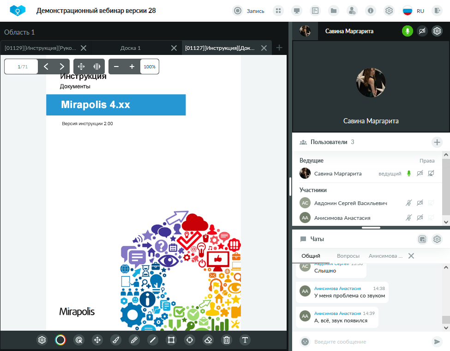Open the drawing color picker ring
Image resolution: width=450 pixels, height=351 pixels.
[x=60, y=340]
